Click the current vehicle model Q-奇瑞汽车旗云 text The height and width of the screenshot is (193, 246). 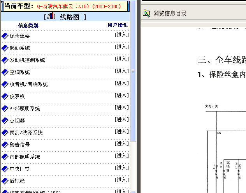79,7
